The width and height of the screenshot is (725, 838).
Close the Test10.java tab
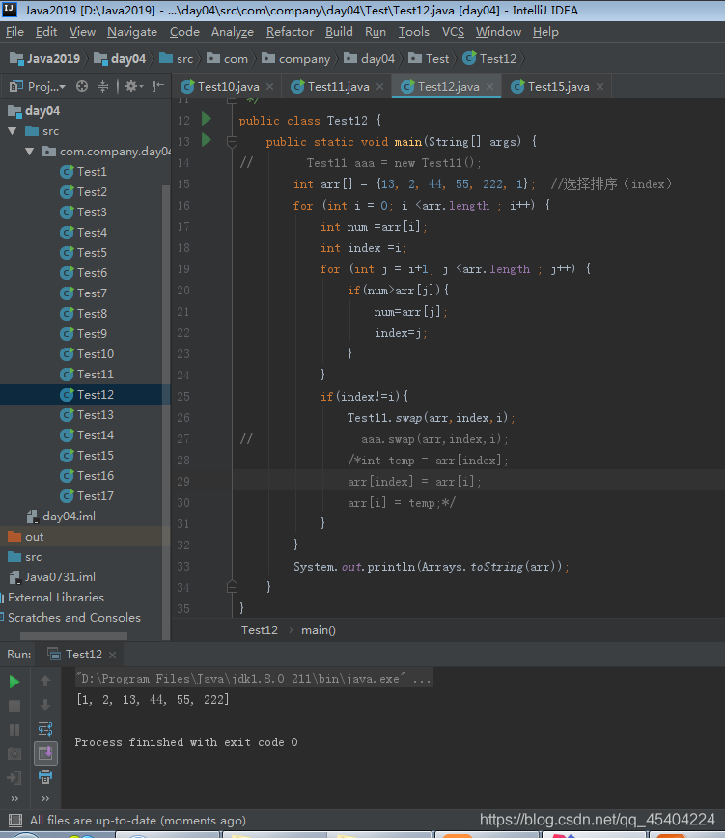coord(269,86)
